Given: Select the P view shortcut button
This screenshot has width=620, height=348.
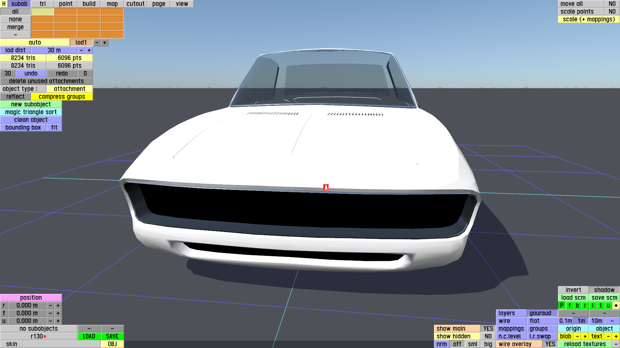Looking at the screenshot, I should pos(562,305).
